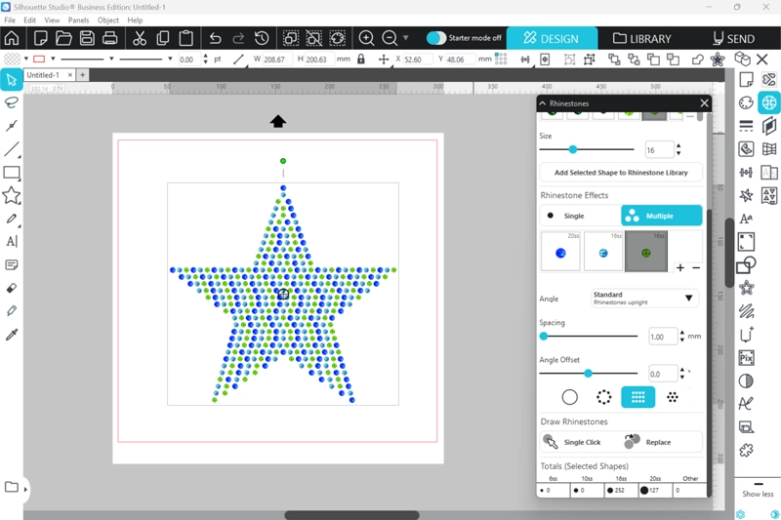Toggle the Starter mode off switch
The image size is (781, 520).
tap(436, 38)
